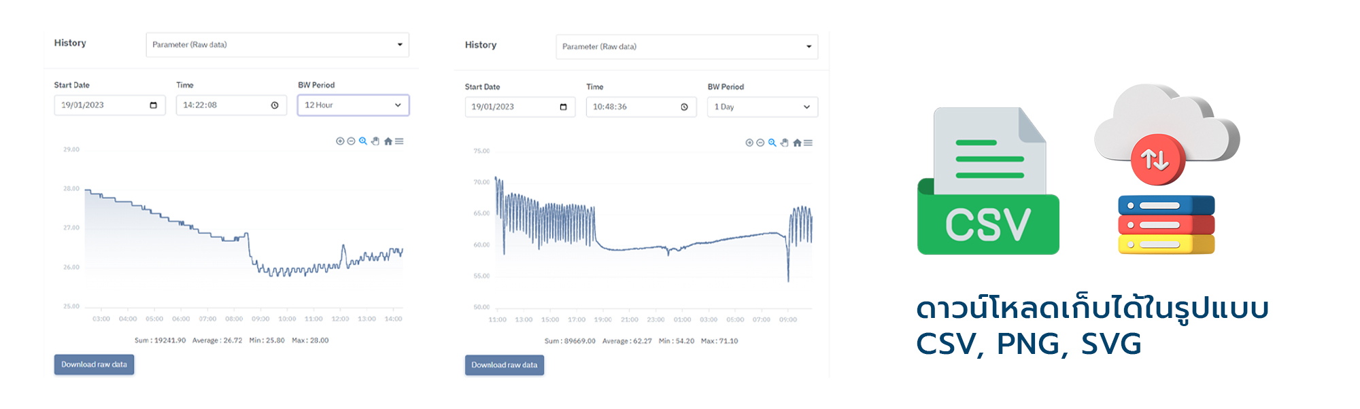This screenshot has height=409, width=1360.
Task: Open calendar picker in left Start Date field
Action: pos(153,105)
